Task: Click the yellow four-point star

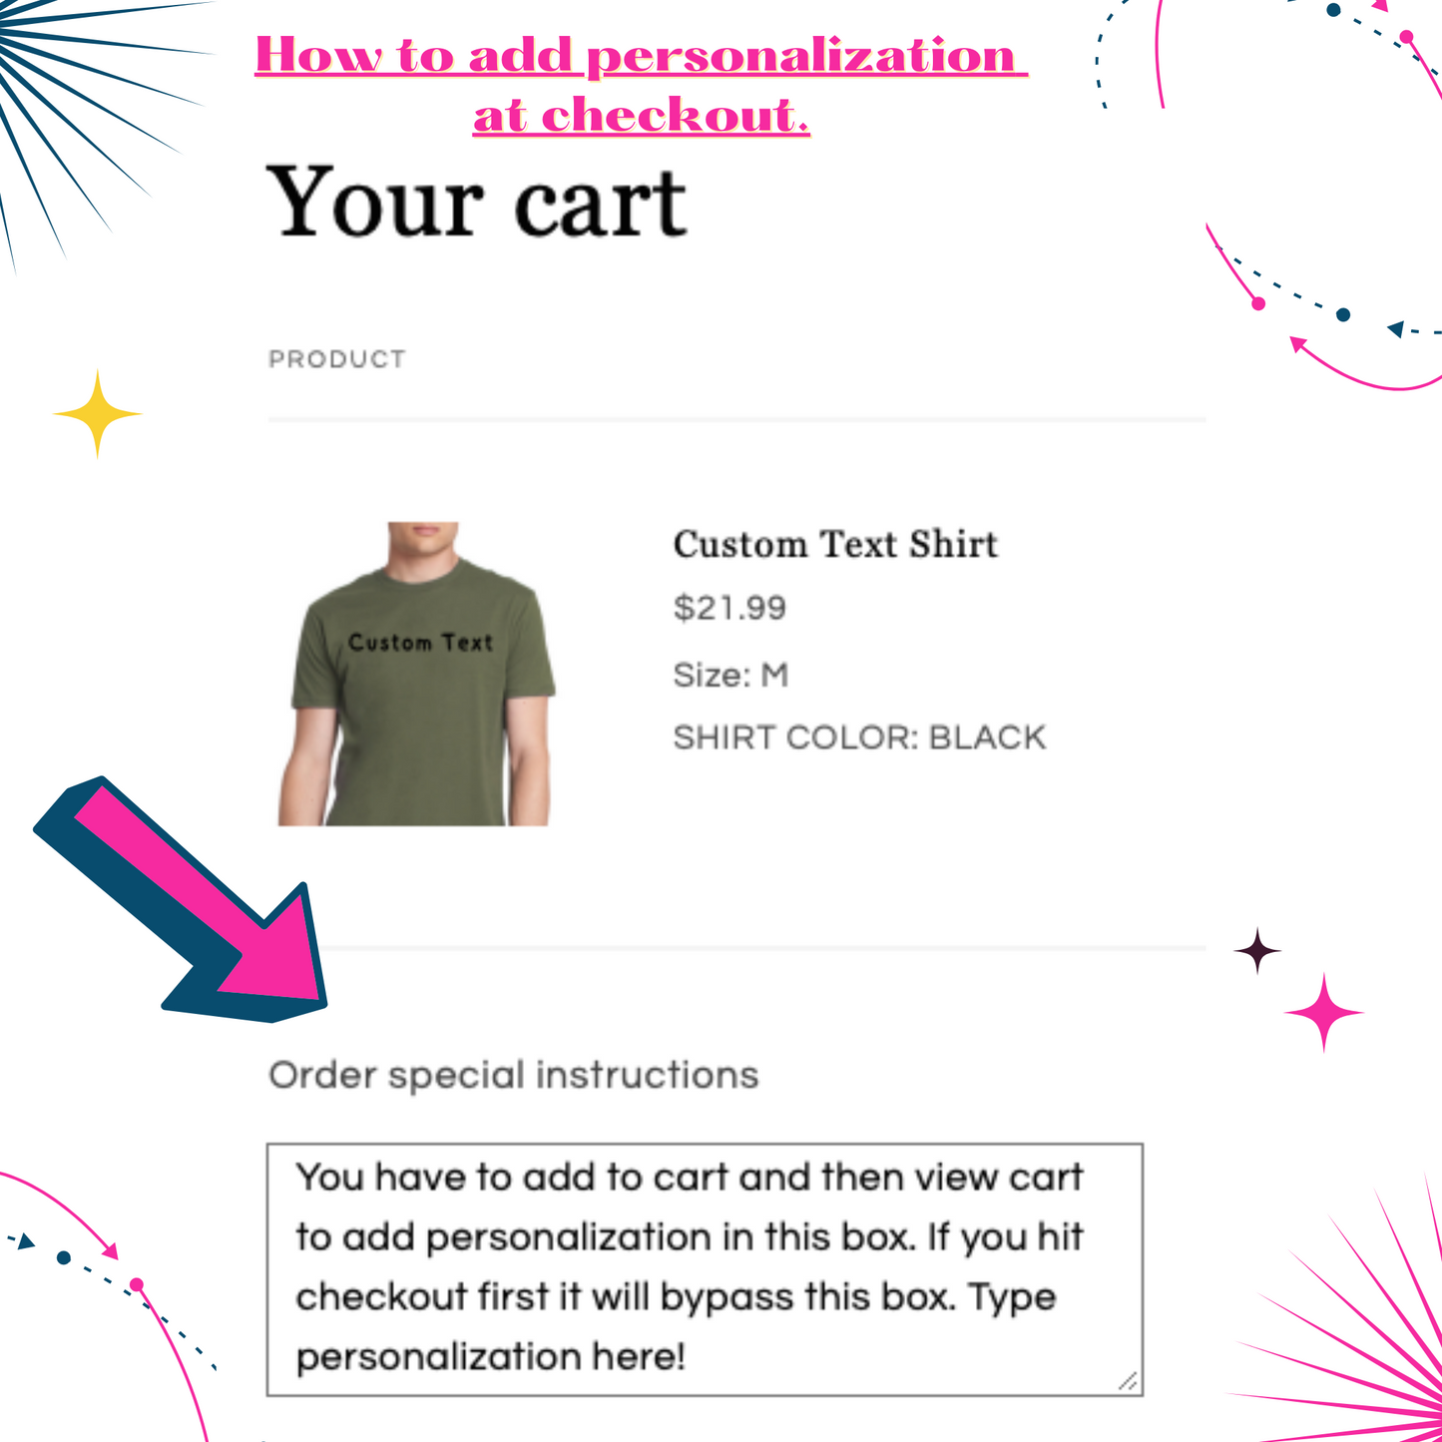Action: [97, 414]
